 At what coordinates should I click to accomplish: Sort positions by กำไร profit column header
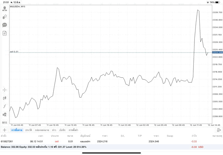click(193, 136)
